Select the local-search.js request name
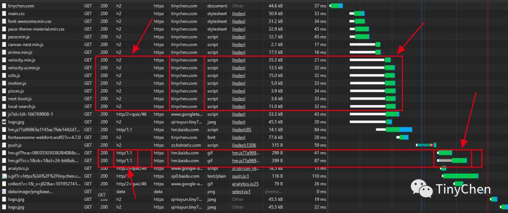The height and width of the screenshot is (213, 508). (x=22, y=106)
